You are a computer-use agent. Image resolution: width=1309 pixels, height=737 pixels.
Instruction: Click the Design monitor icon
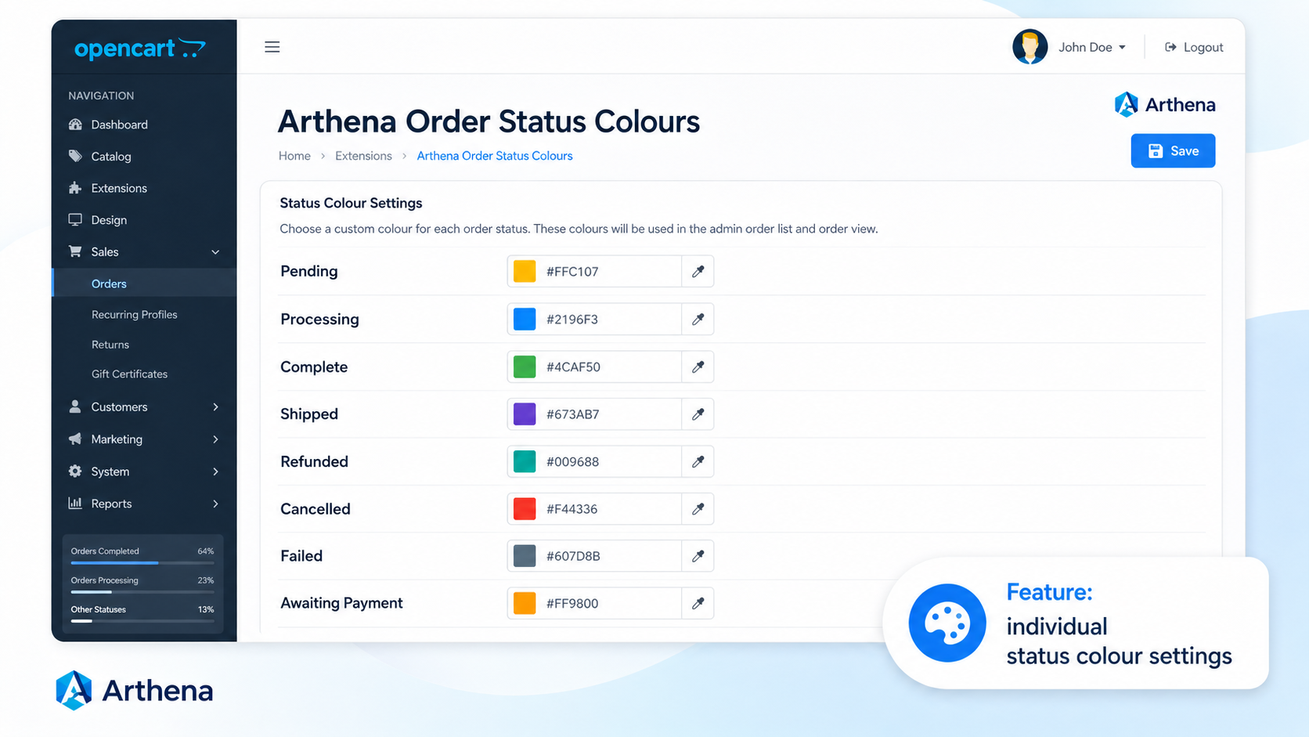(75, 220)
